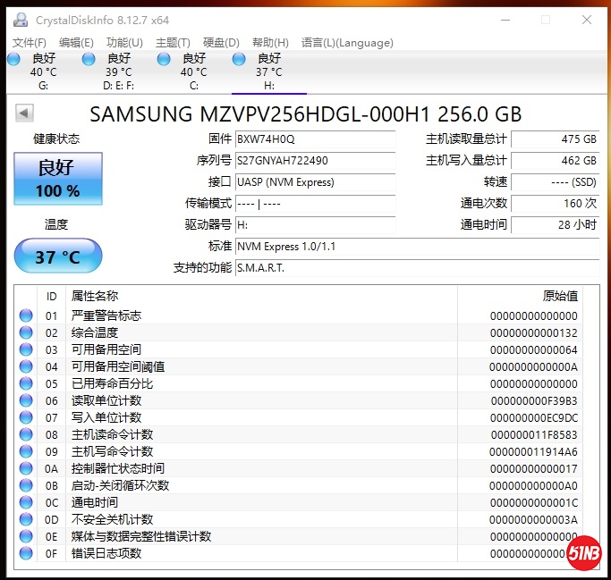
Task: Click status orb for attribute 01 row
Action: tap(26, 315)
